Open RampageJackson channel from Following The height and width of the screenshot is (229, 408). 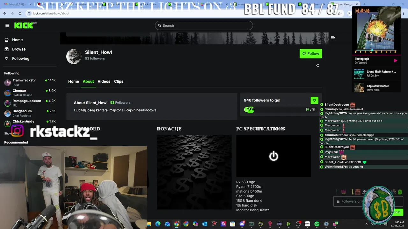pos(30,103)
